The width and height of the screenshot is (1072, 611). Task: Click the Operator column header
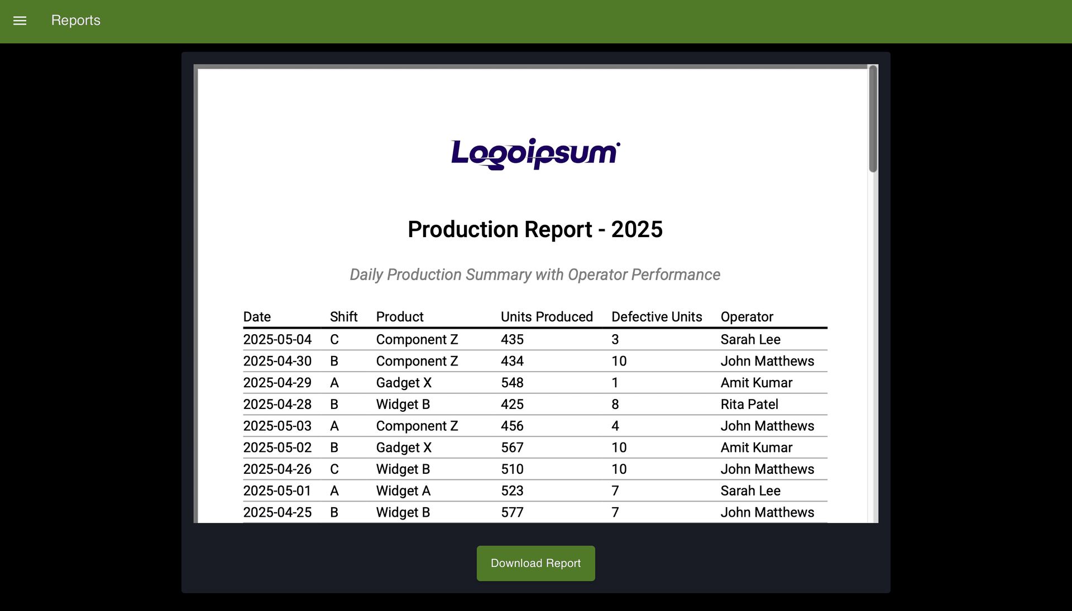click(x=747, y=316)
